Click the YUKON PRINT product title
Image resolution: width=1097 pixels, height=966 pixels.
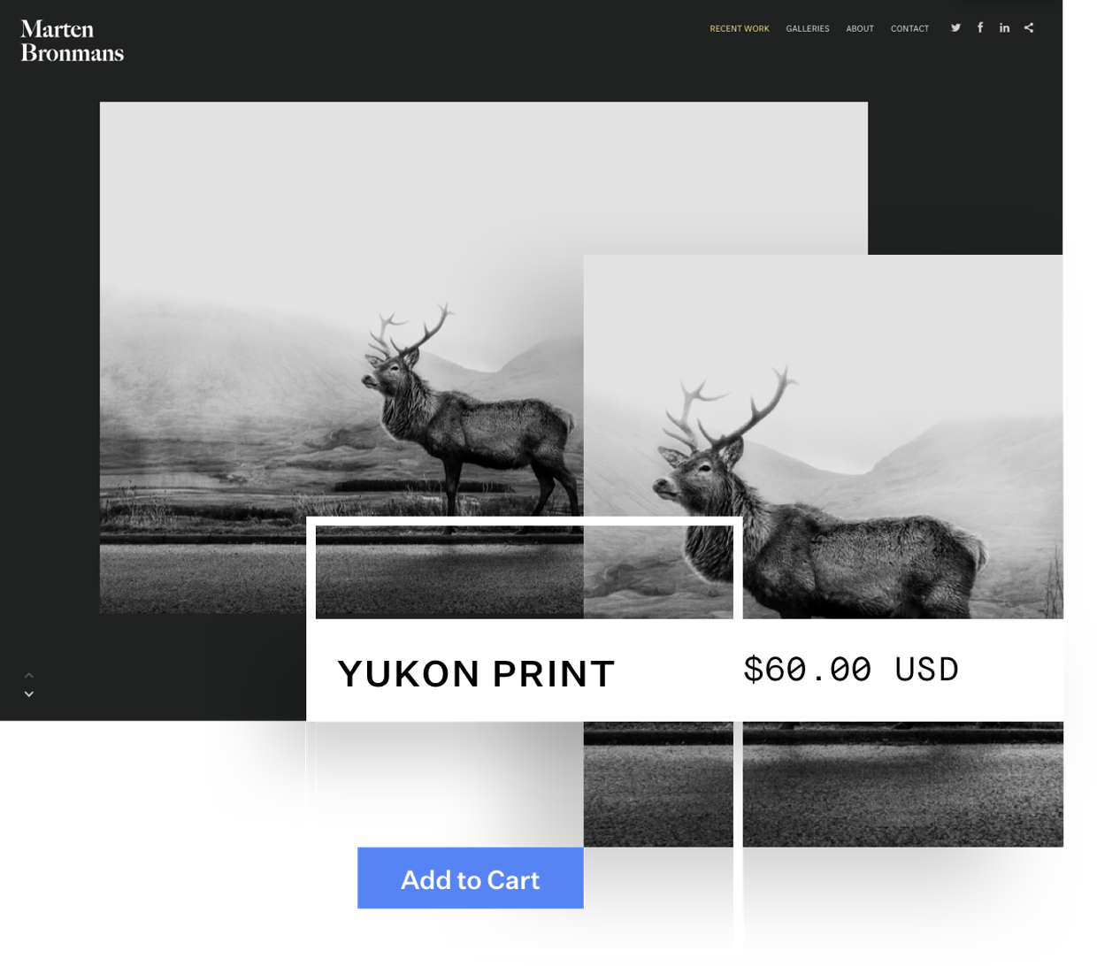point(477,674)
